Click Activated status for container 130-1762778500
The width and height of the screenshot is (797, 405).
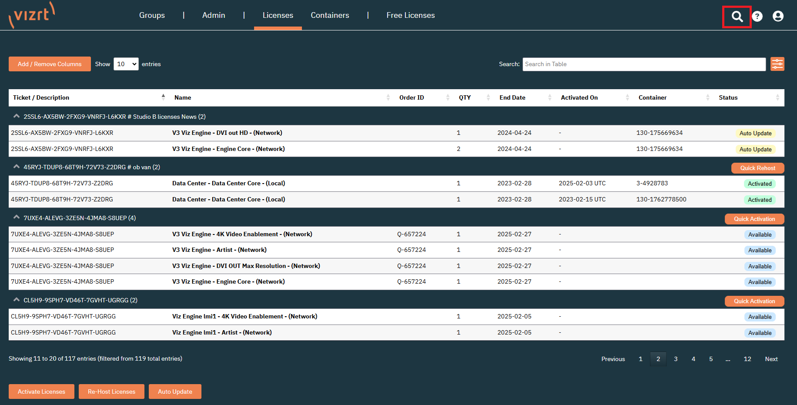coord(760,200)
